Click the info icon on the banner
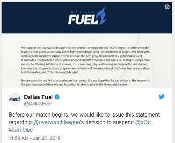The height and width of the screenshot is (143, 175). coord(167,7)
